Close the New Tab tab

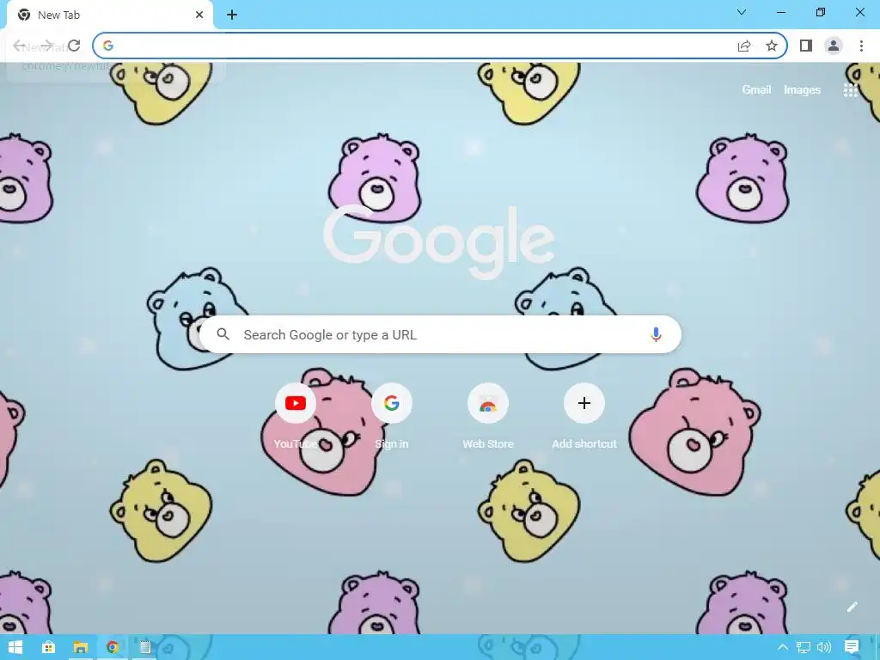[199, 15]
